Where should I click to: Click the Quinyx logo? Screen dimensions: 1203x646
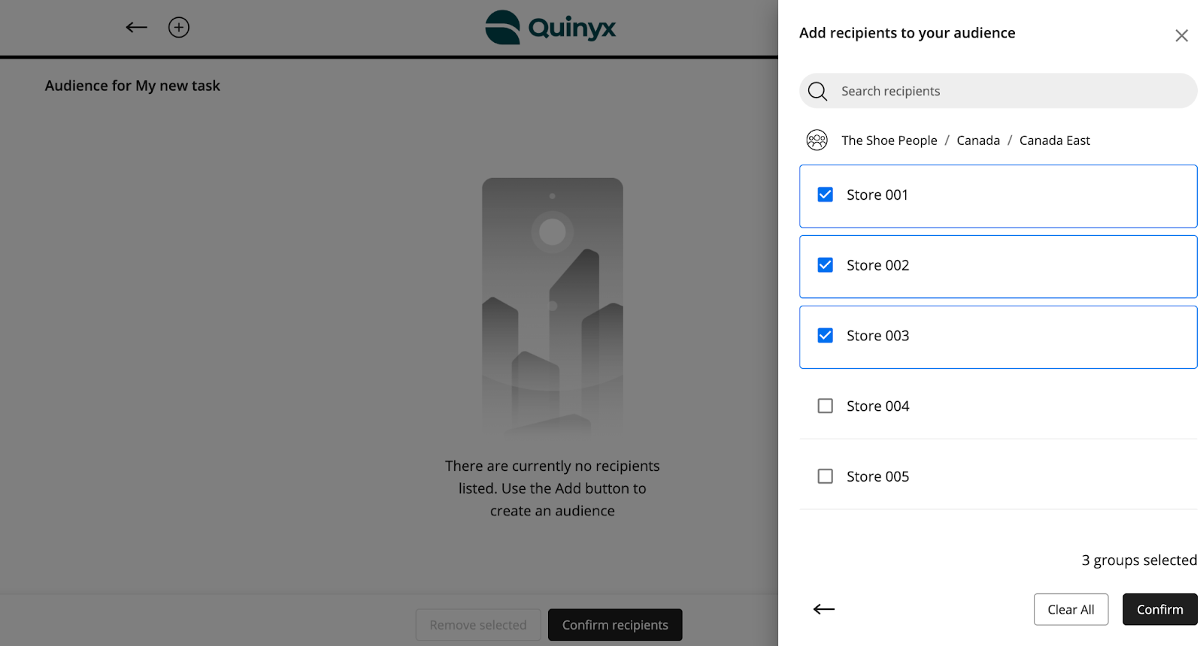tap(550, 28)
